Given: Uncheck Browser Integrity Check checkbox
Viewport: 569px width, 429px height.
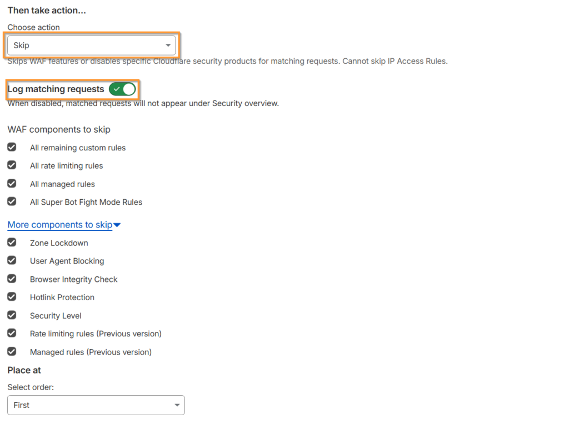Looking at the screenshot, I should pos(12,279).
